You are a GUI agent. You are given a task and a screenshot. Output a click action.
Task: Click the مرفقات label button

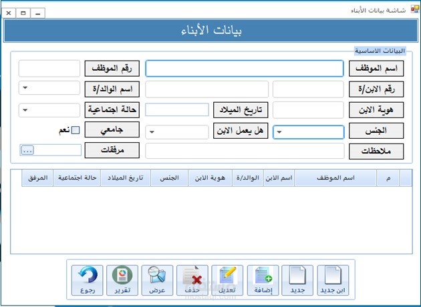[112, 150]
